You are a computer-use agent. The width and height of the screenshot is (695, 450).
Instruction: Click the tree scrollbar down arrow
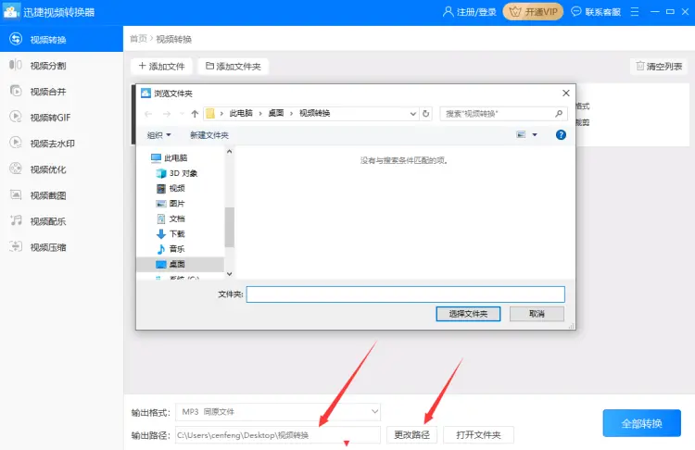tap(229, 274)
